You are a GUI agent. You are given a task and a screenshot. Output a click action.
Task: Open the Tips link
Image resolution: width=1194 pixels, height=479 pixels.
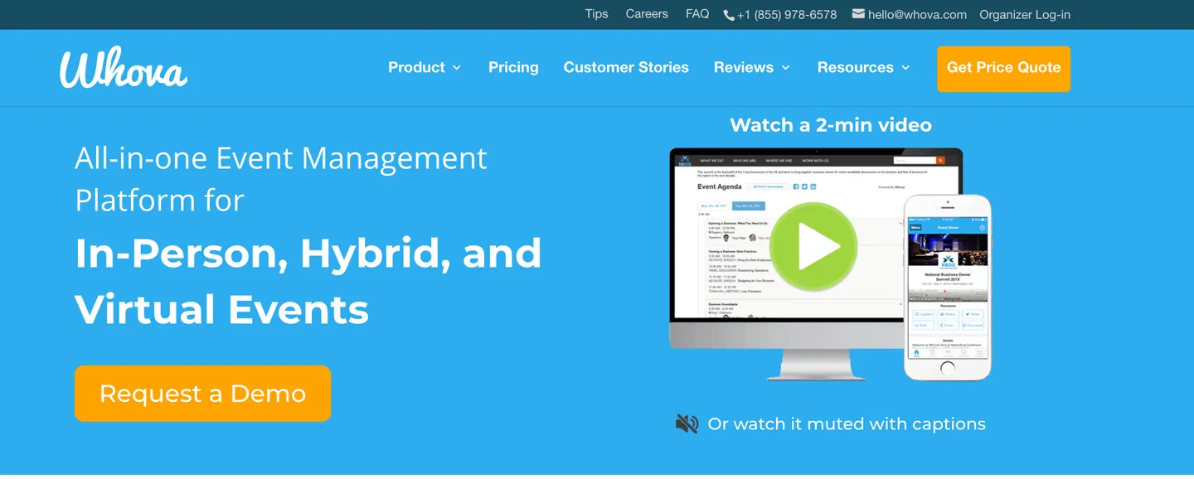pos(596,14)
